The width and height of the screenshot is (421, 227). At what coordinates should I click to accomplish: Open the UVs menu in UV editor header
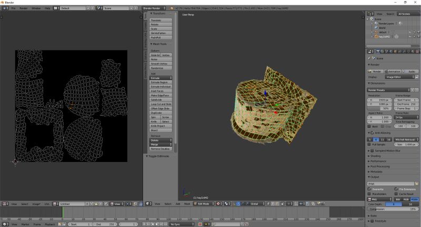tap(47, 204)
